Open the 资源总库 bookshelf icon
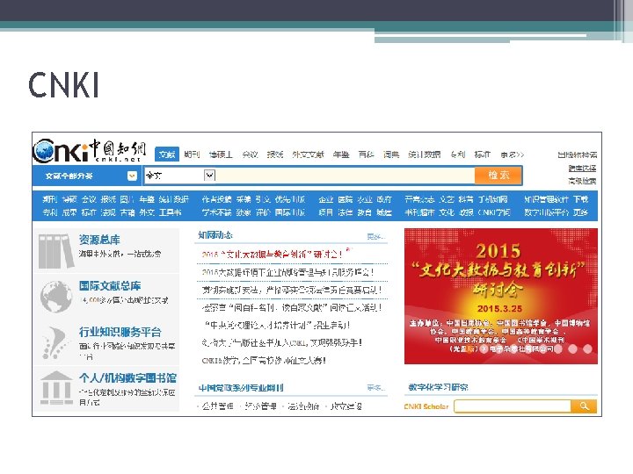Screen dimensions: 633x474 (x=55, y=251)
